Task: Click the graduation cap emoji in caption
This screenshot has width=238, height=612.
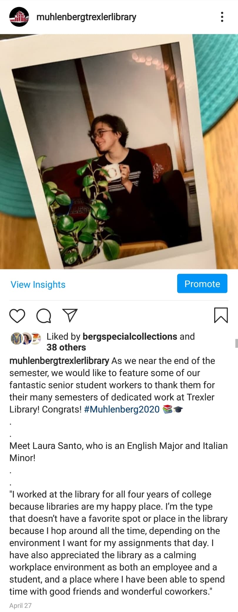Action: pos(178,409)
